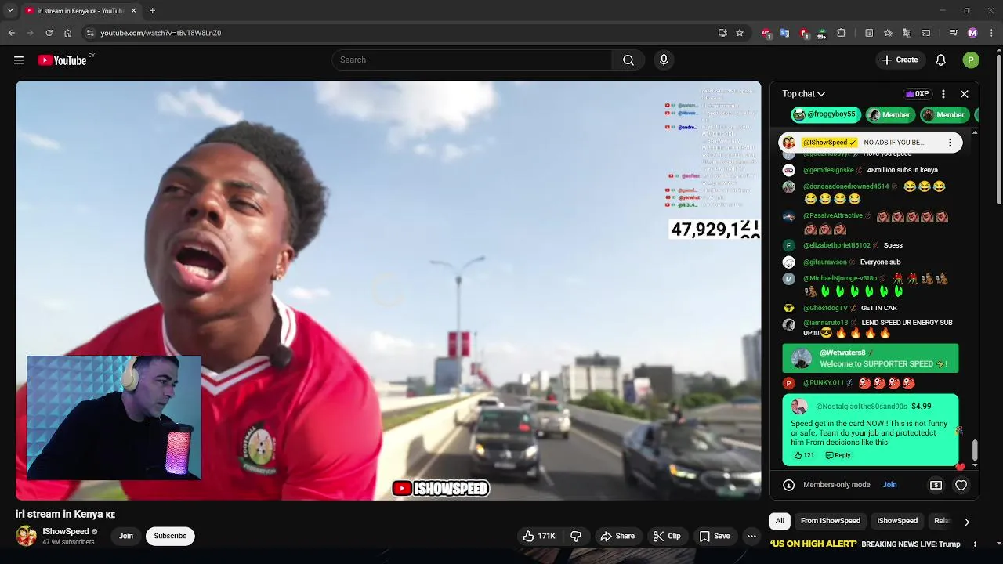Click the Members-only mode info icon
The image size is (1003, 564).
tap(789, 485)
